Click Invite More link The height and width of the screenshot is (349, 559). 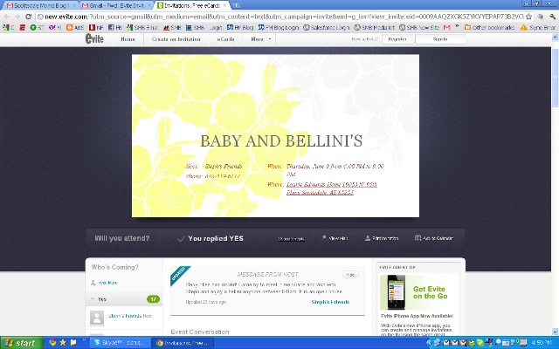pyautogui.click(x=108, y=283)
